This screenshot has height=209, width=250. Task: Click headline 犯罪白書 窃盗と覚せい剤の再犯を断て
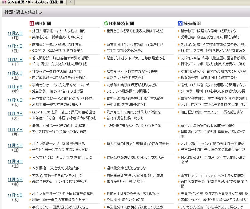coord(210,37)
